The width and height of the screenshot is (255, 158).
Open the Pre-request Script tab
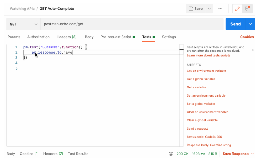tap(118, 37)
